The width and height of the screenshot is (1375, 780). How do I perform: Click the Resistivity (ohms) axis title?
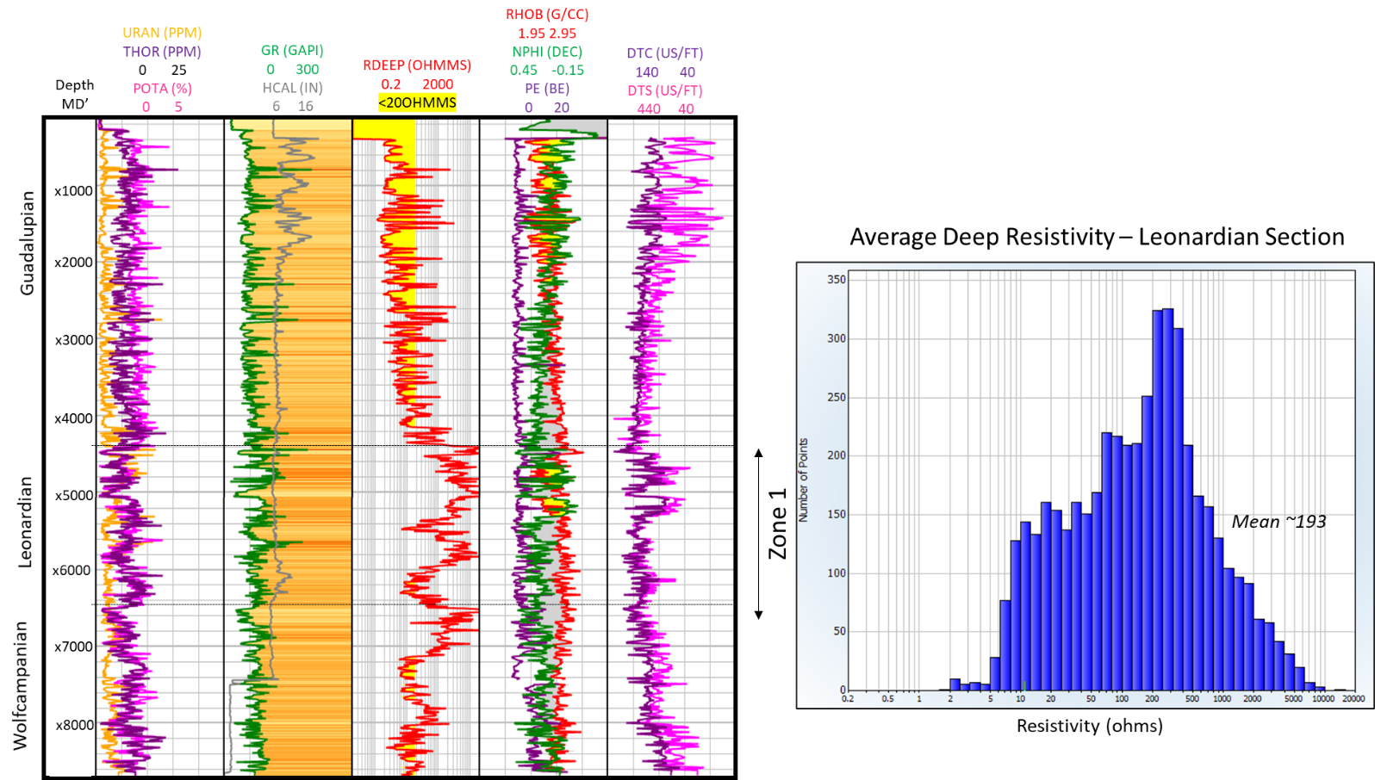1090,726
